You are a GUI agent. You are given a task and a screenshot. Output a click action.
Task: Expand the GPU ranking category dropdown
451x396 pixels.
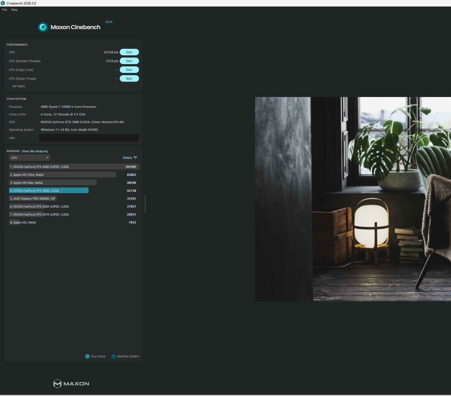[30, 158]
